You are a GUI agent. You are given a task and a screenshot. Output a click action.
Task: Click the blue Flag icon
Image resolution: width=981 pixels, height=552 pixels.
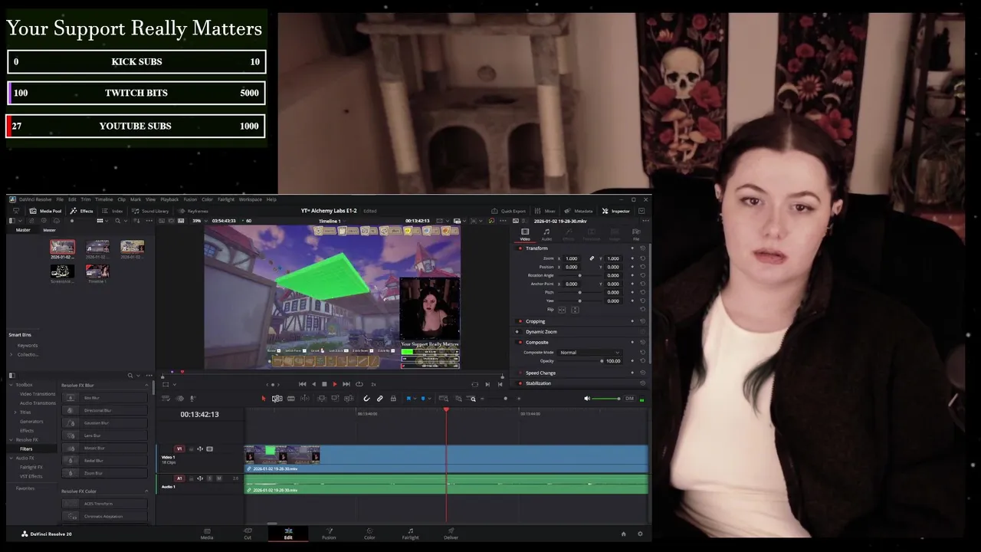[409, 399]
